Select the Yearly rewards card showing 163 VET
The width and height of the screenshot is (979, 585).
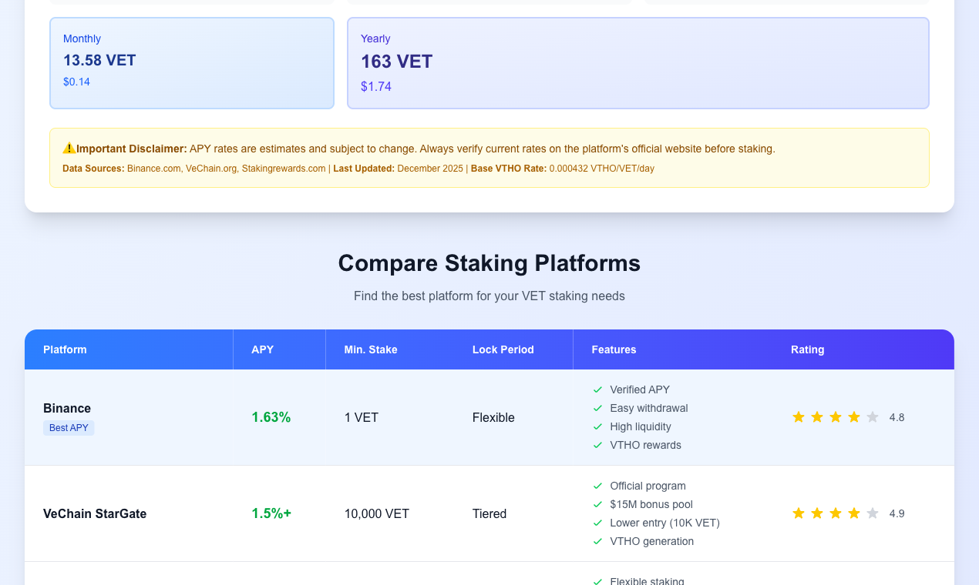click(x=638, y=62)
